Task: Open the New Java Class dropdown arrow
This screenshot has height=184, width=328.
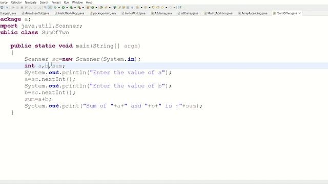Action: 96,8
